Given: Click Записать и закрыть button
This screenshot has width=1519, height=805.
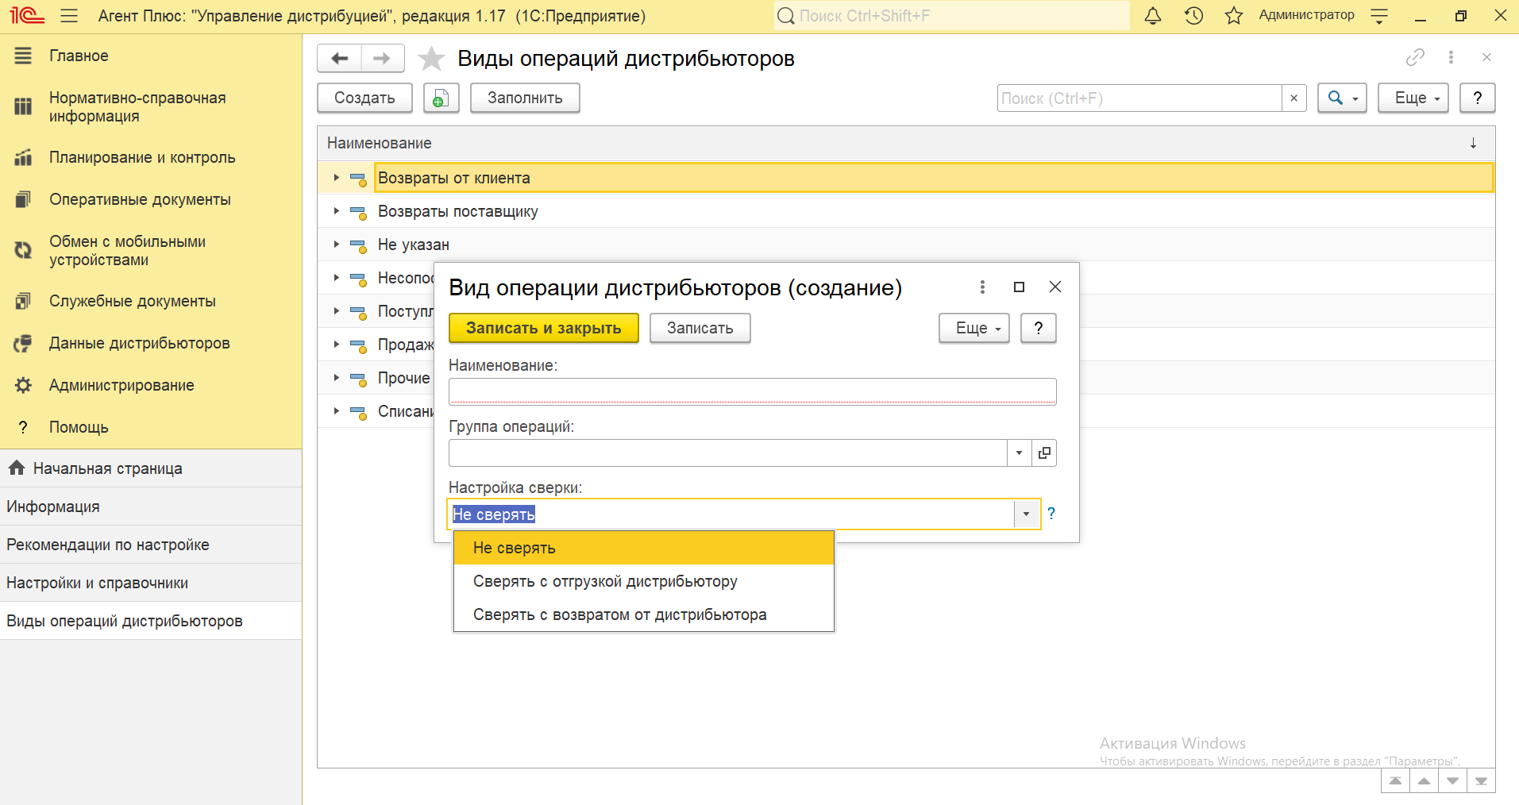Looking at the screenshot, I should tap(544, 328).
